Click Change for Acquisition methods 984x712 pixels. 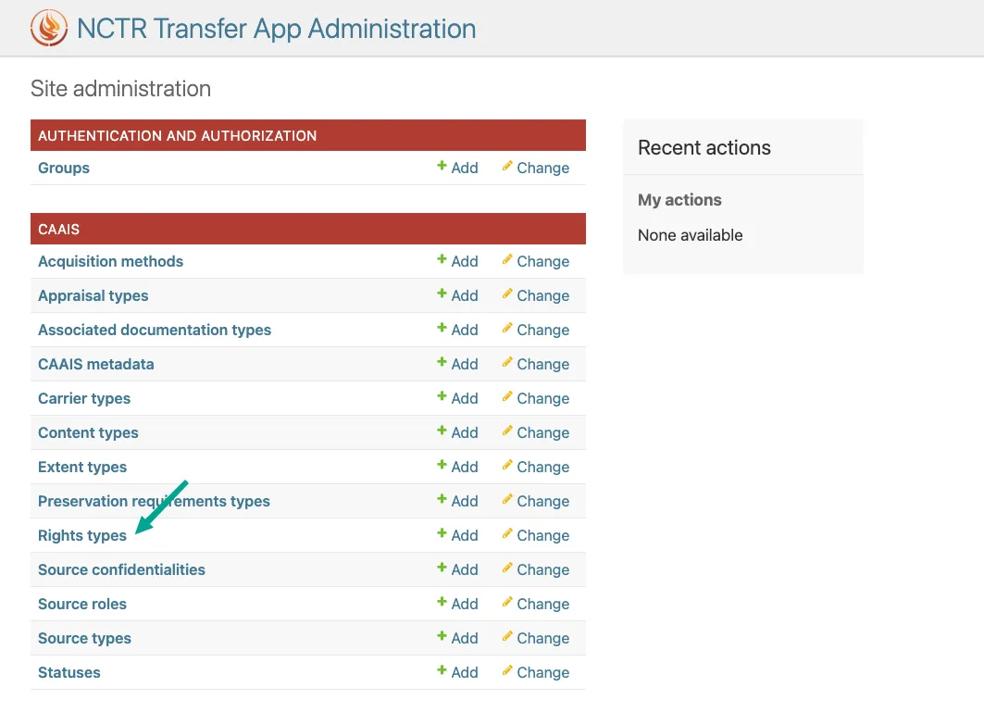[x=542, y=261]
